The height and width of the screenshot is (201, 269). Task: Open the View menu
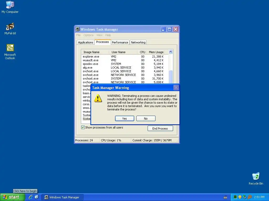pos(99,35)
